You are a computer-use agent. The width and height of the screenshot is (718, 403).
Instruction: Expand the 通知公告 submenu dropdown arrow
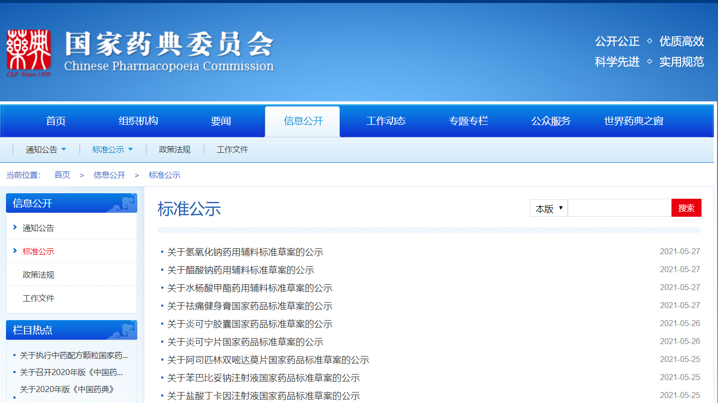pyautogui.click(x=64, y=149)
